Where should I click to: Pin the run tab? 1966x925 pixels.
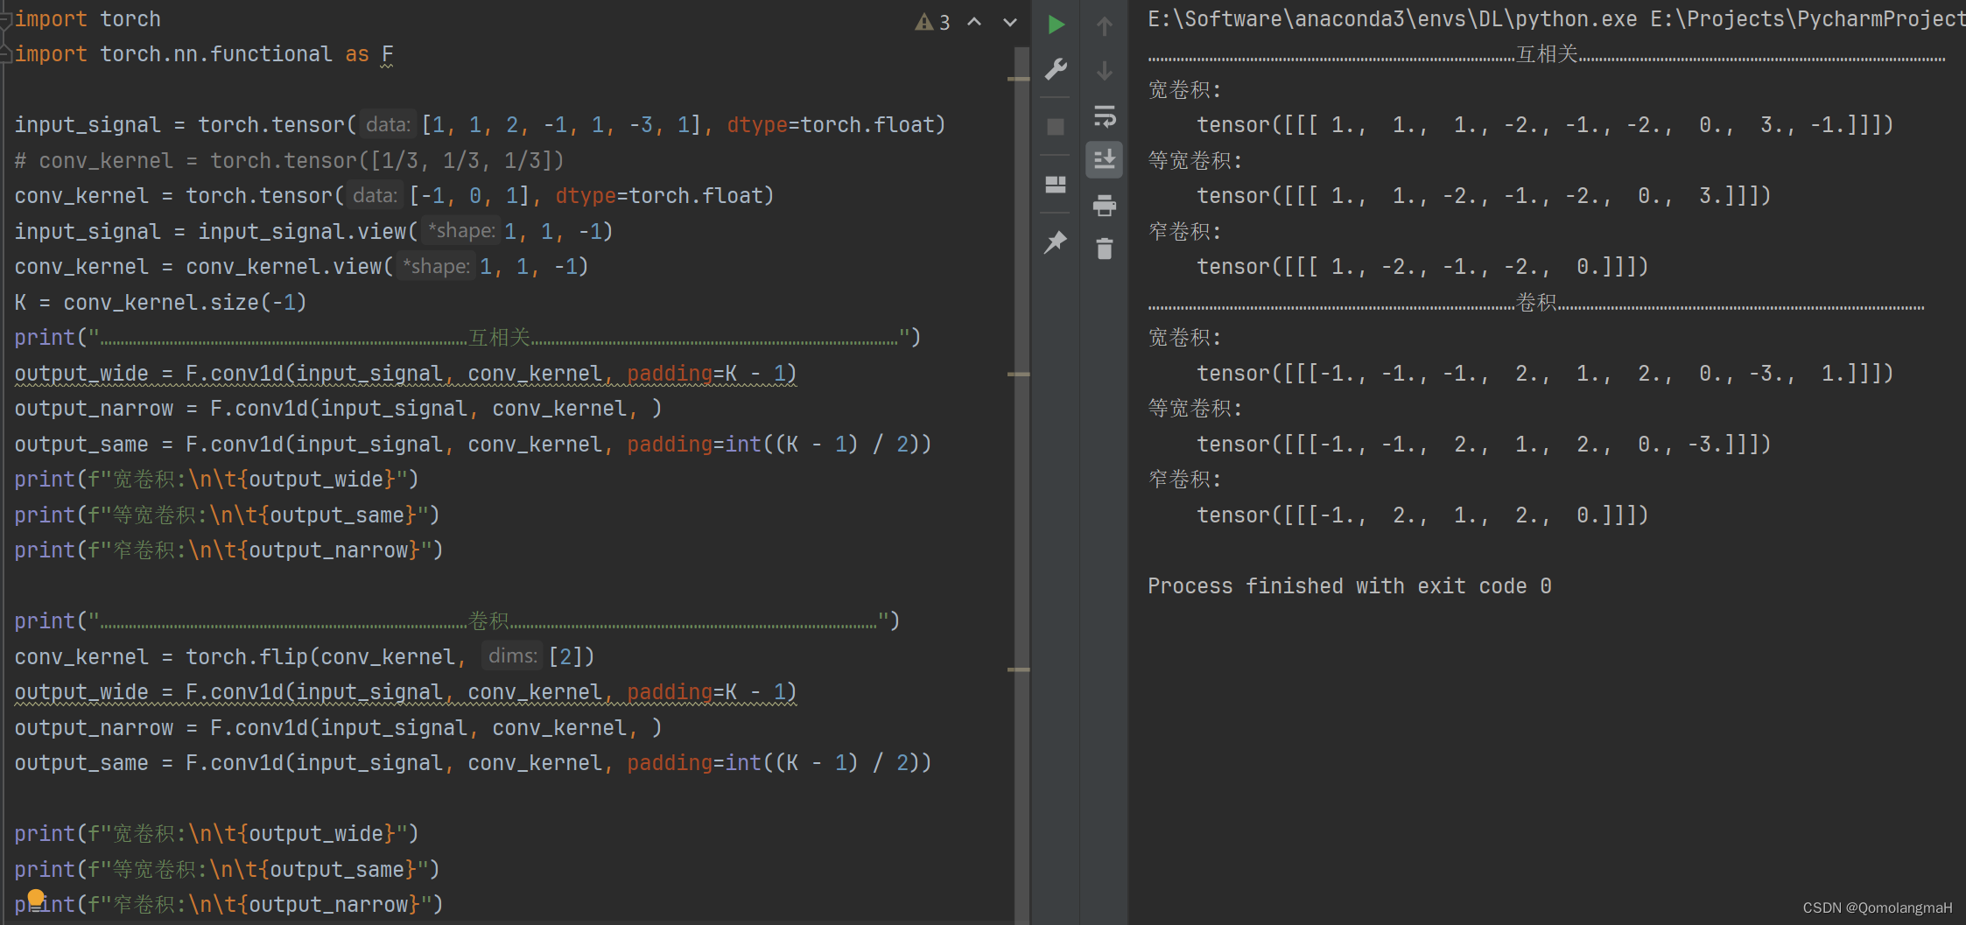(1056, 242)
